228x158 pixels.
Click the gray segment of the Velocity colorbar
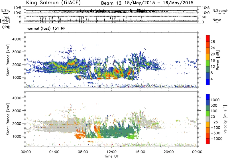point(208,119)
